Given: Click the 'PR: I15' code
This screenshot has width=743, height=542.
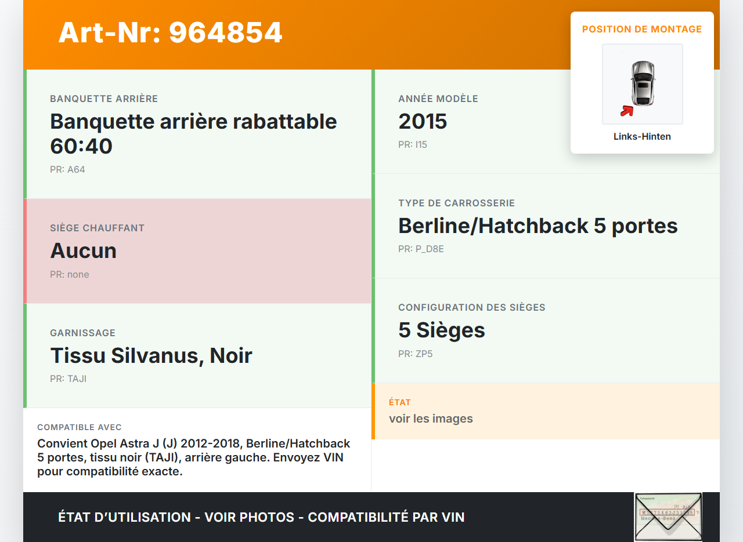Looking at the screenshot, I should [413, 145].
